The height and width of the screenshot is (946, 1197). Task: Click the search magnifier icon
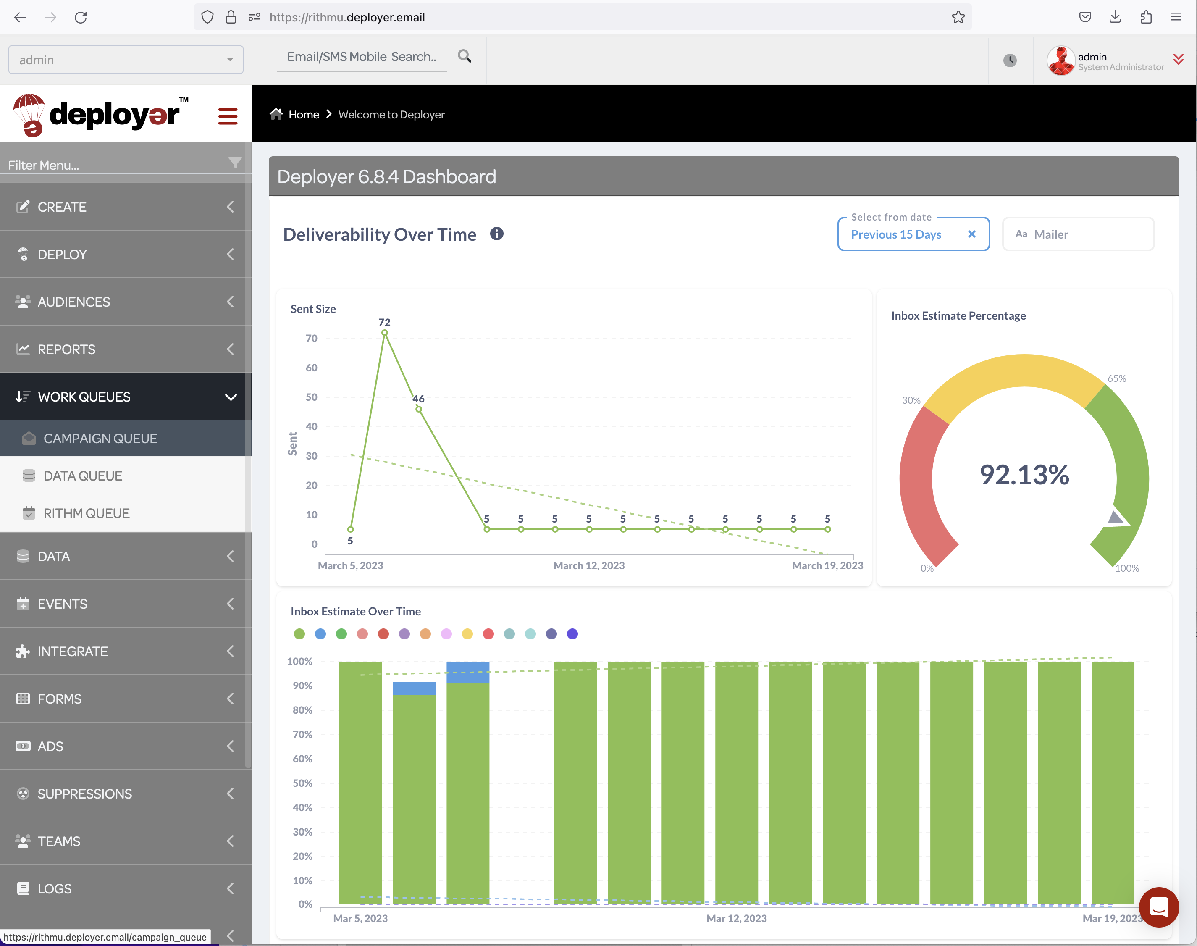465,56
